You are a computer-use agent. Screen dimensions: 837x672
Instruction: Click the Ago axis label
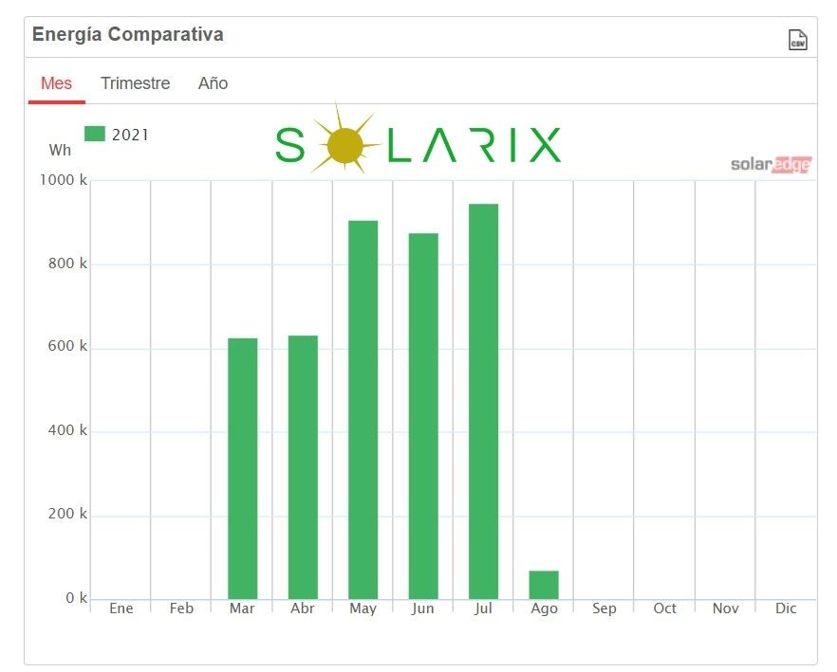544,608
